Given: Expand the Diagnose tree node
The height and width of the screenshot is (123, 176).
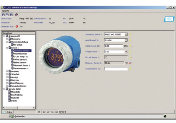Looking at the screenshot, I should click(x=7, y=80).
